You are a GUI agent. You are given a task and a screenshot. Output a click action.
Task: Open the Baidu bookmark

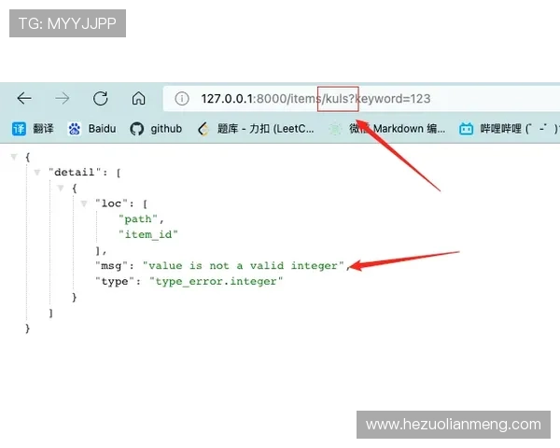click(x=92, y=129)
